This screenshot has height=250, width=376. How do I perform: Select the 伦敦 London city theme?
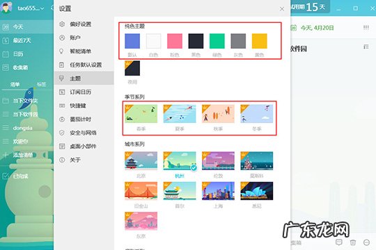[218, 161]
